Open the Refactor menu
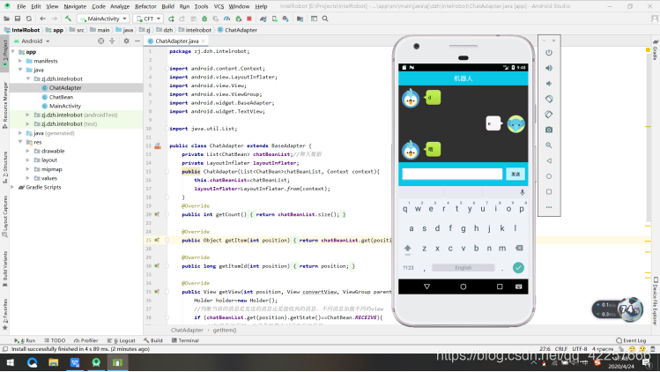 [145, 6]
